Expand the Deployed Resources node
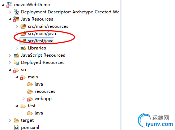 click(10, 62)
